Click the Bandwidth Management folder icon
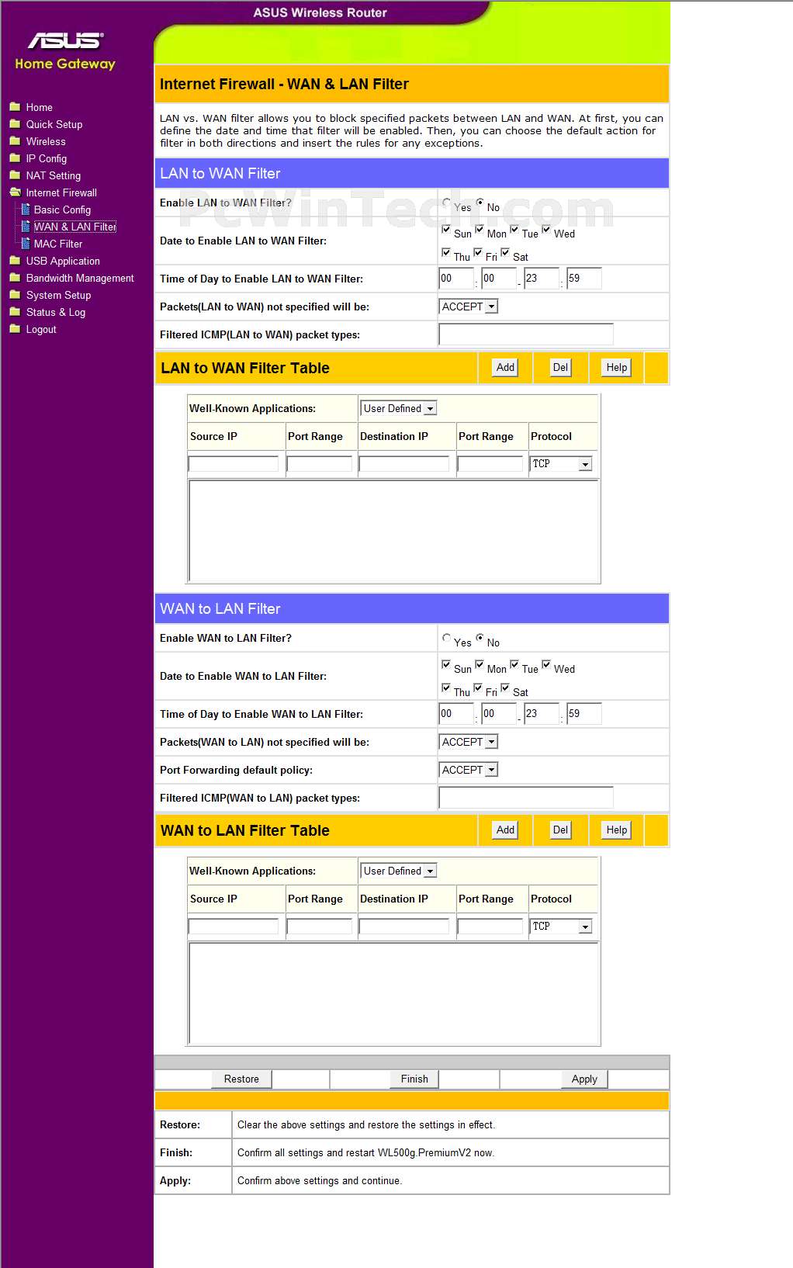793x1268 pixels. coord(15,278)
